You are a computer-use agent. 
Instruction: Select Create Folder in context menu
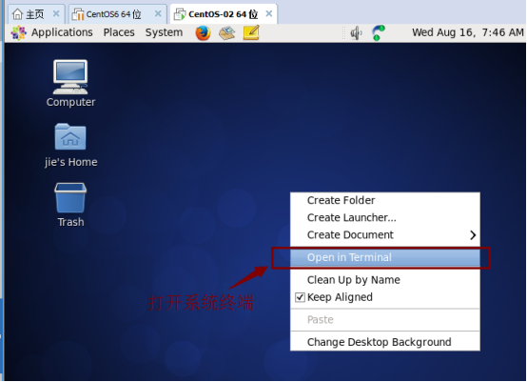click(x=385, y=200)
